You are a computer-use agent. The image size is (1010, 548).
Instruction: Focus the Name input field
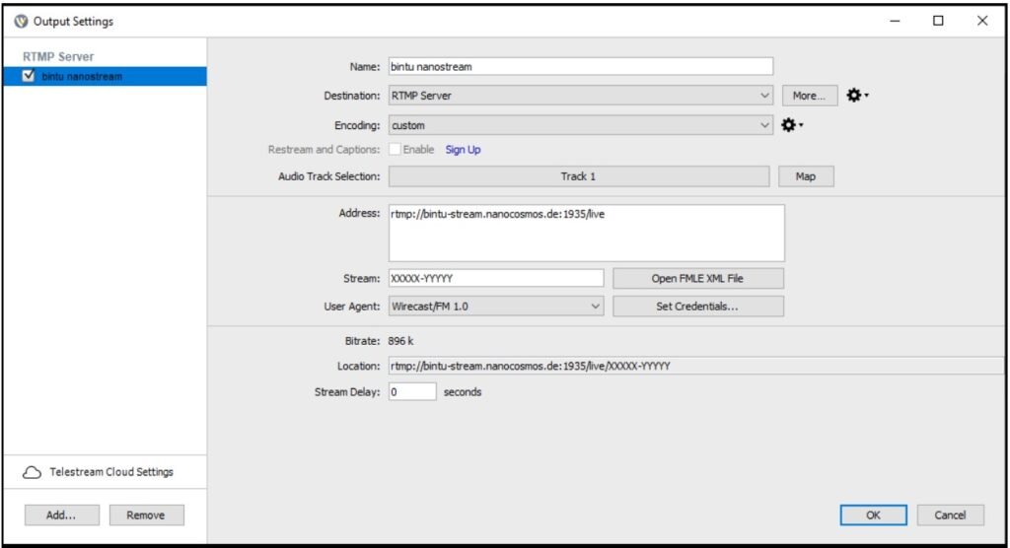point(580,66)
